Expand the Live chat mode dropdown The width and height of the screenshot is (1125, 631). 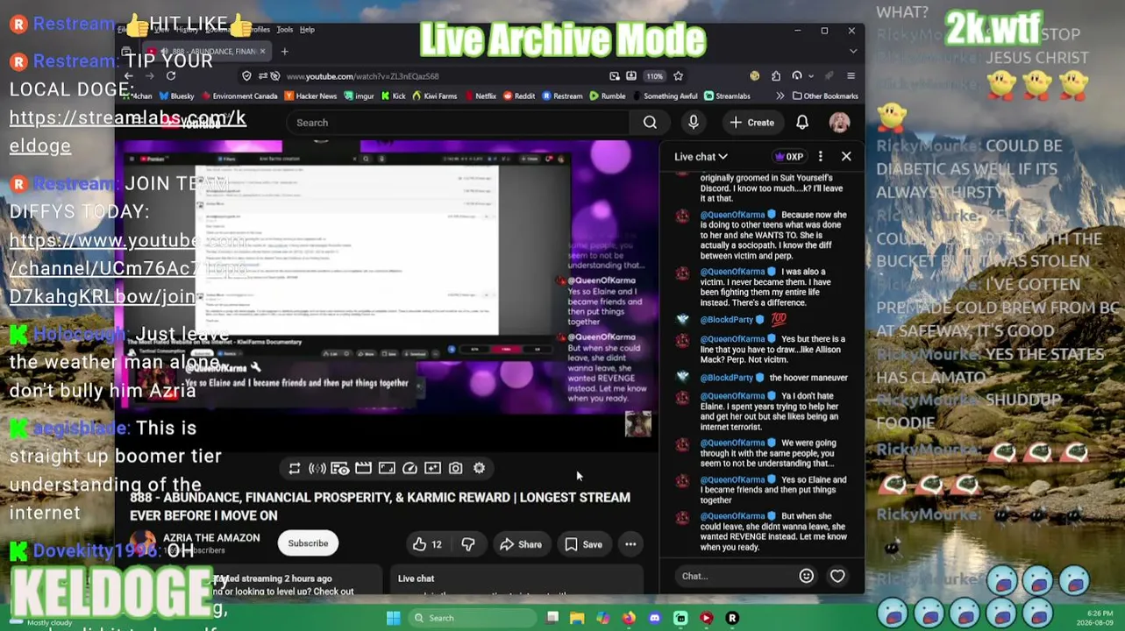[701, 157]
